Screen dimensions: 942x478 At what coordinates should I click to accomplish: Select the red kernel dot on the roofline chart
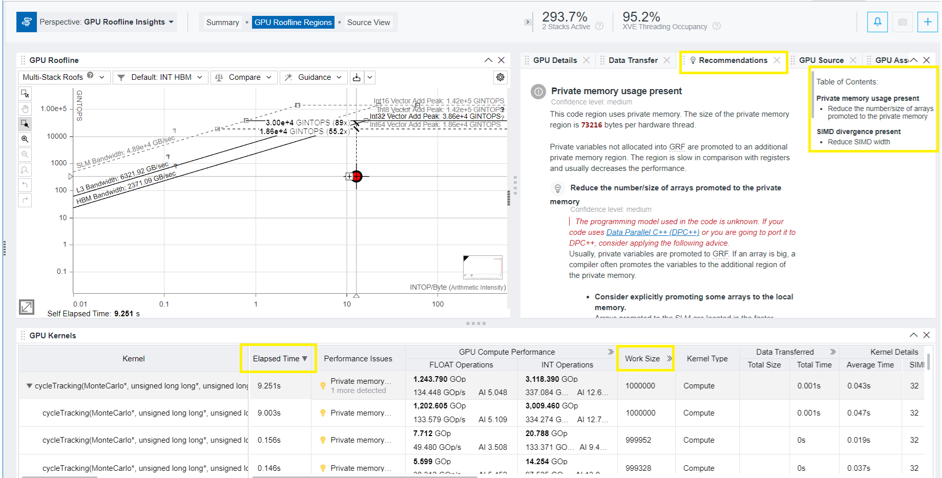(x=357, y=177)
